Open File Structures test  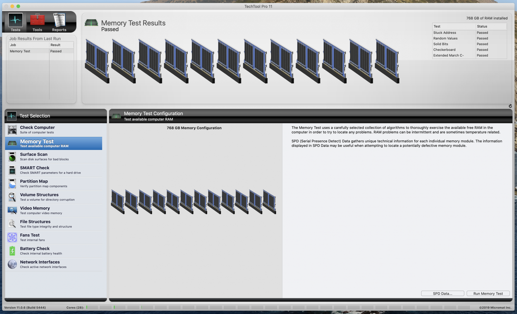coord(54,224)
